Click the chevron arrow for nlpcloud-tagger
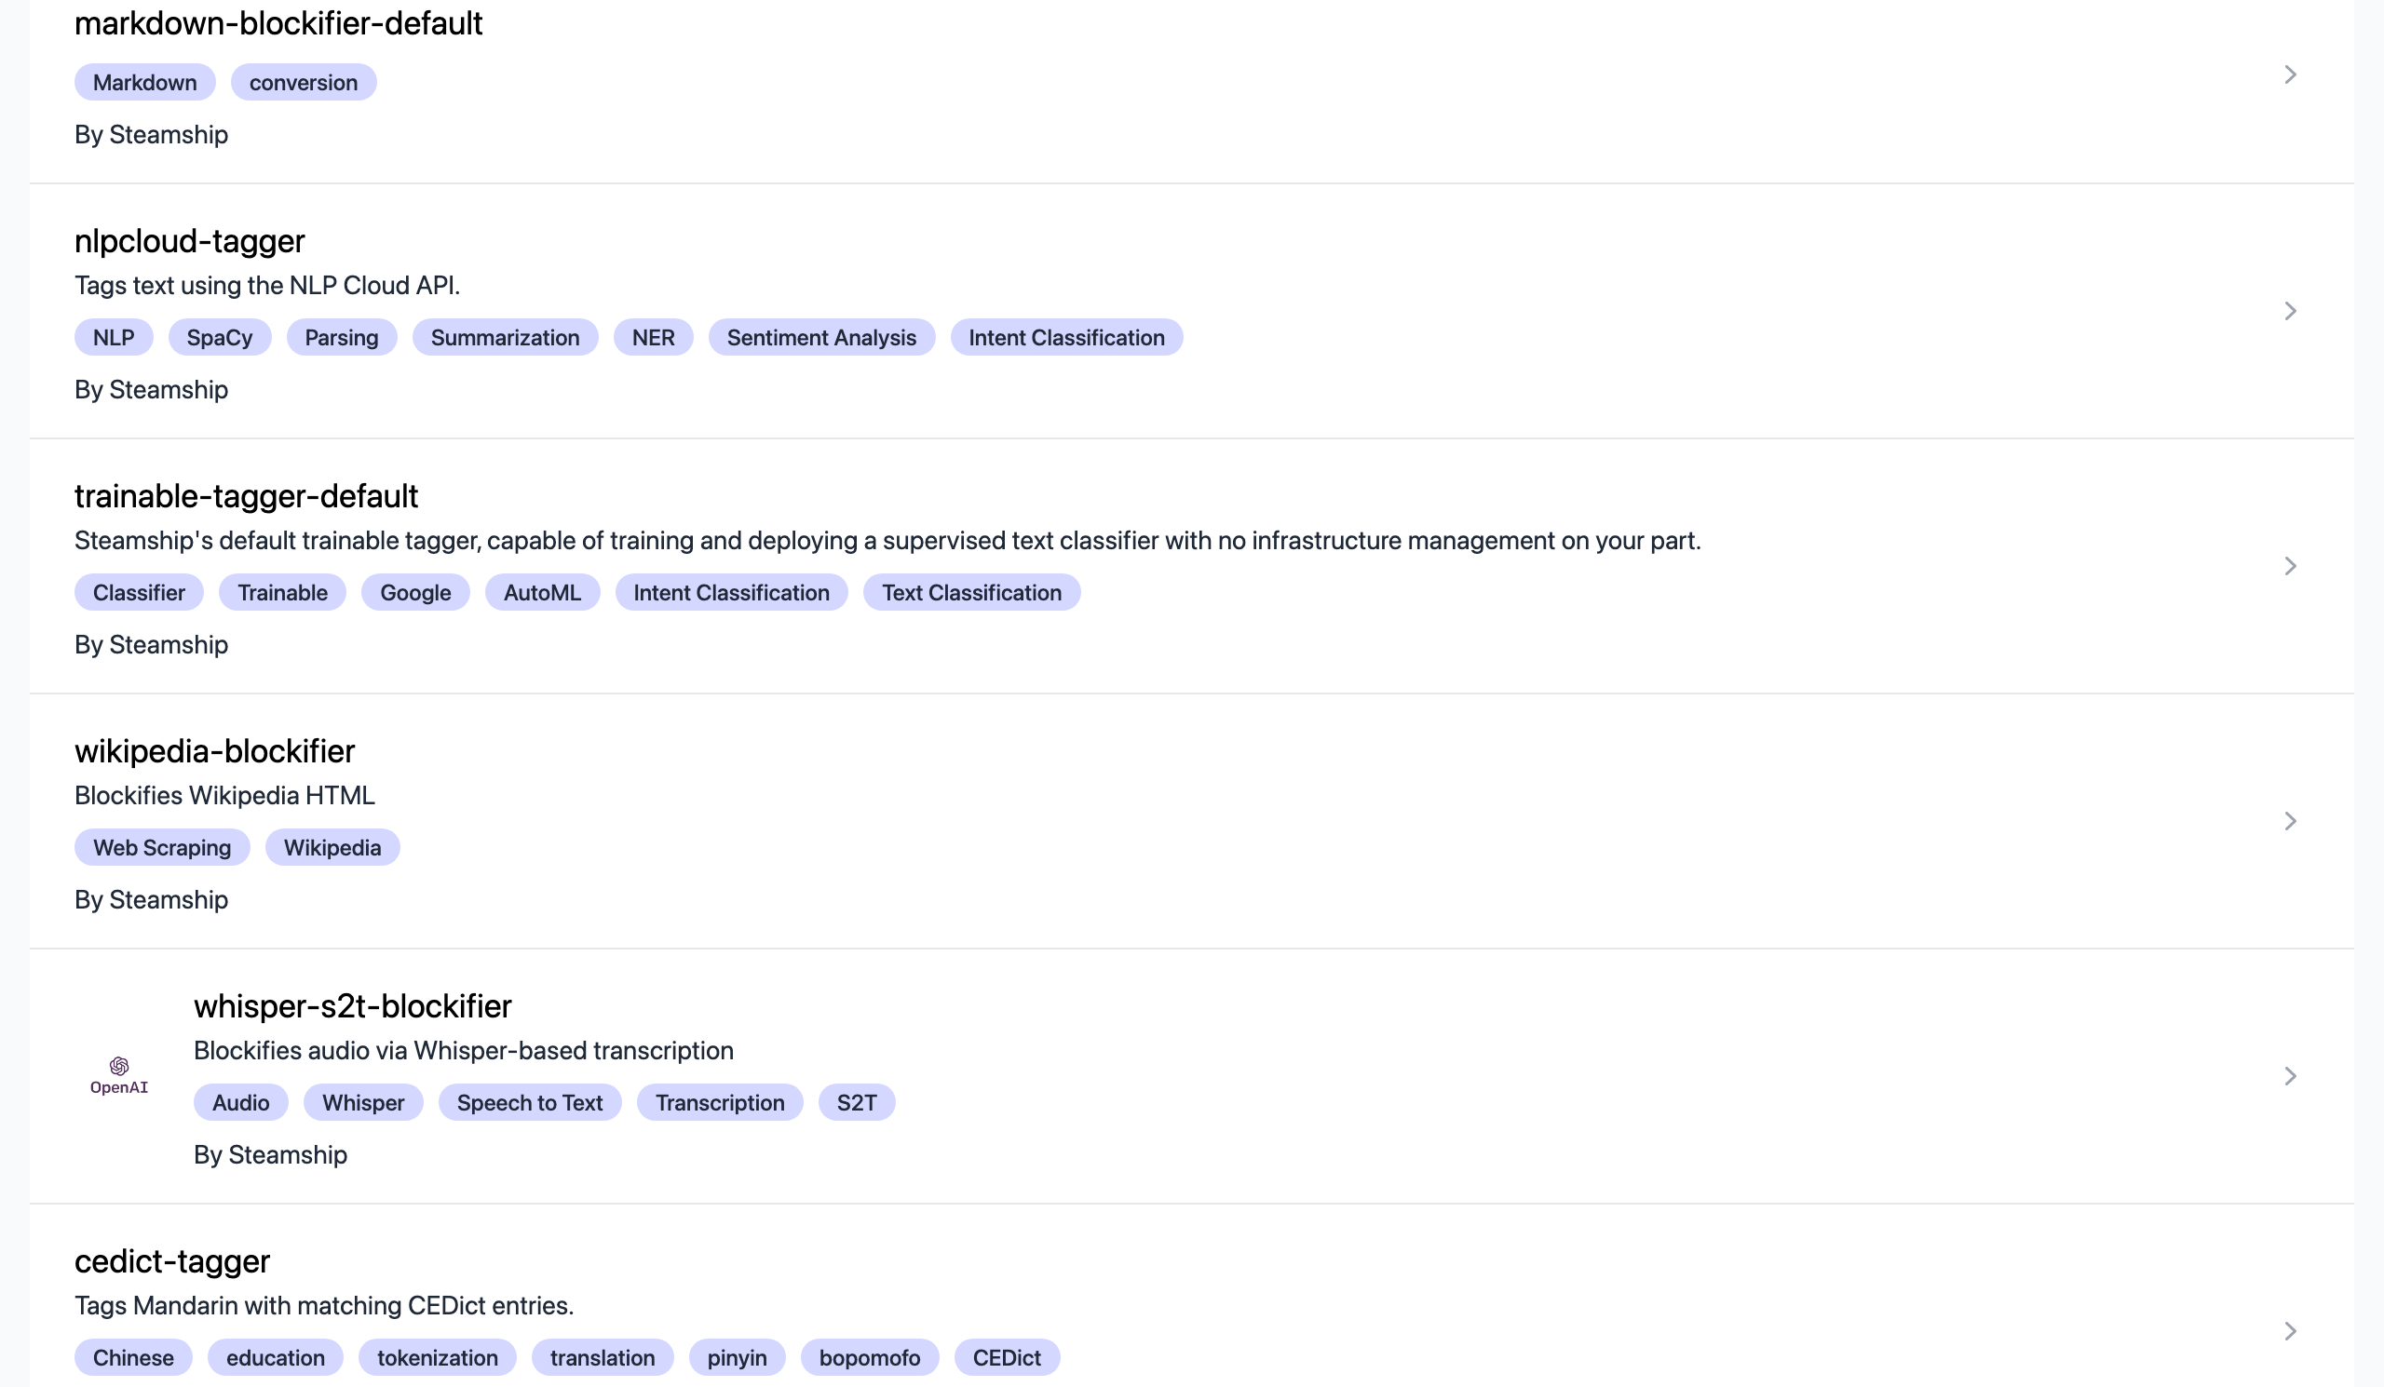2384x1387 pixels. 2289,311
